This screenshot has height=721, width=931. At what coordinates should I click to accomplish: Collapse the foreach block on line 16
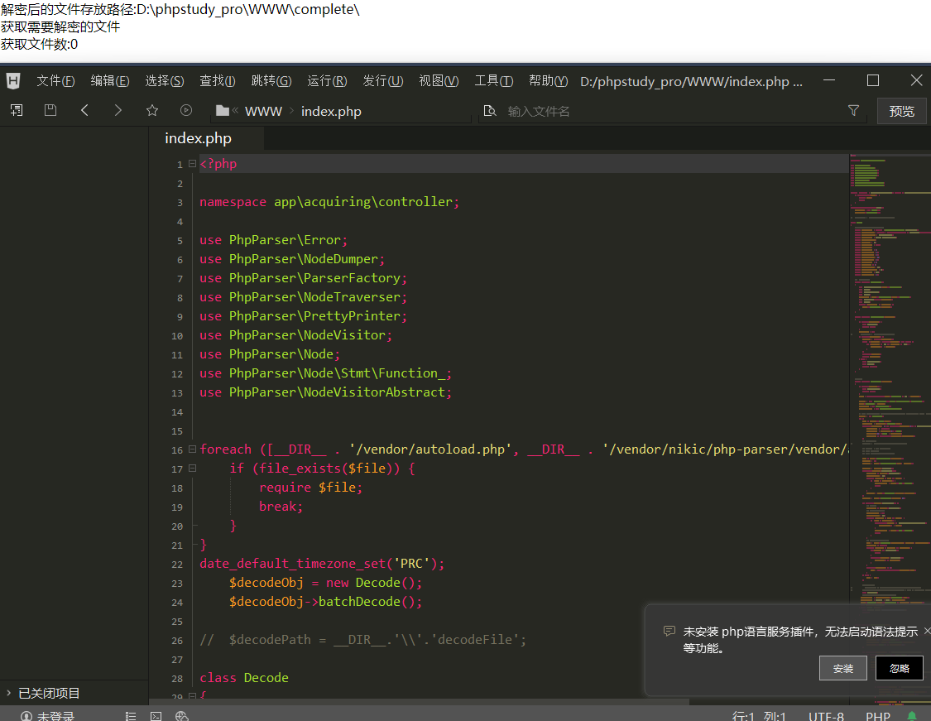[x=192, y=449]
